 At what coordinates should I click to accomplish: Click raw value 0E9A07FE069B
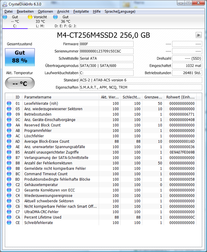(x=182, y=152)
